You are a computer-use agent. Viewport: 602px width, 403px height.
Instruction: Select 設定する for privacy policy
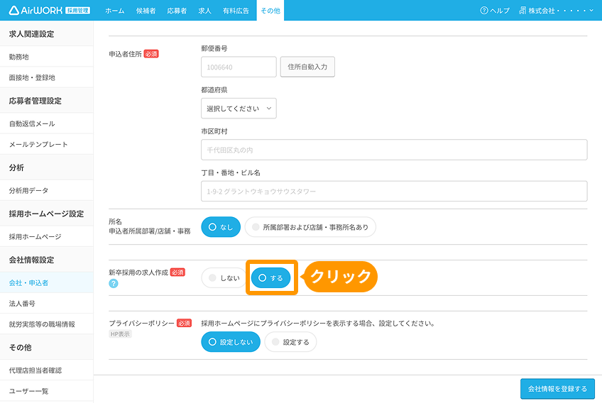point(290,342)
